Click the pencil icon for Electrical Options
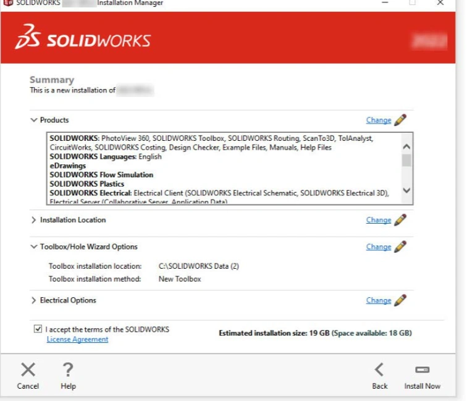 point(400,300)
